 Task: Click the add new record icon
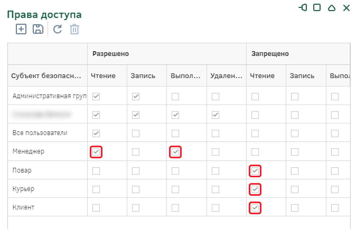[x=21, y=29]
